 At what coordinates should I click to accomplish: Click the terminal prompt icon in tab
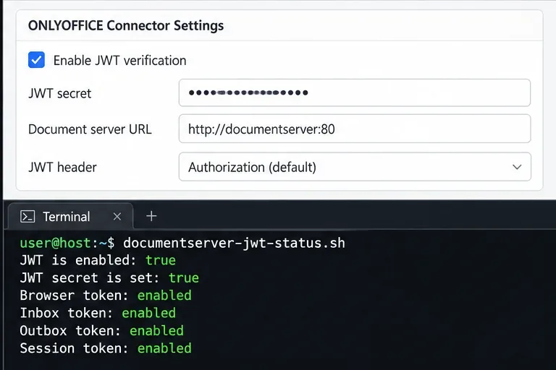click(28, 216)
